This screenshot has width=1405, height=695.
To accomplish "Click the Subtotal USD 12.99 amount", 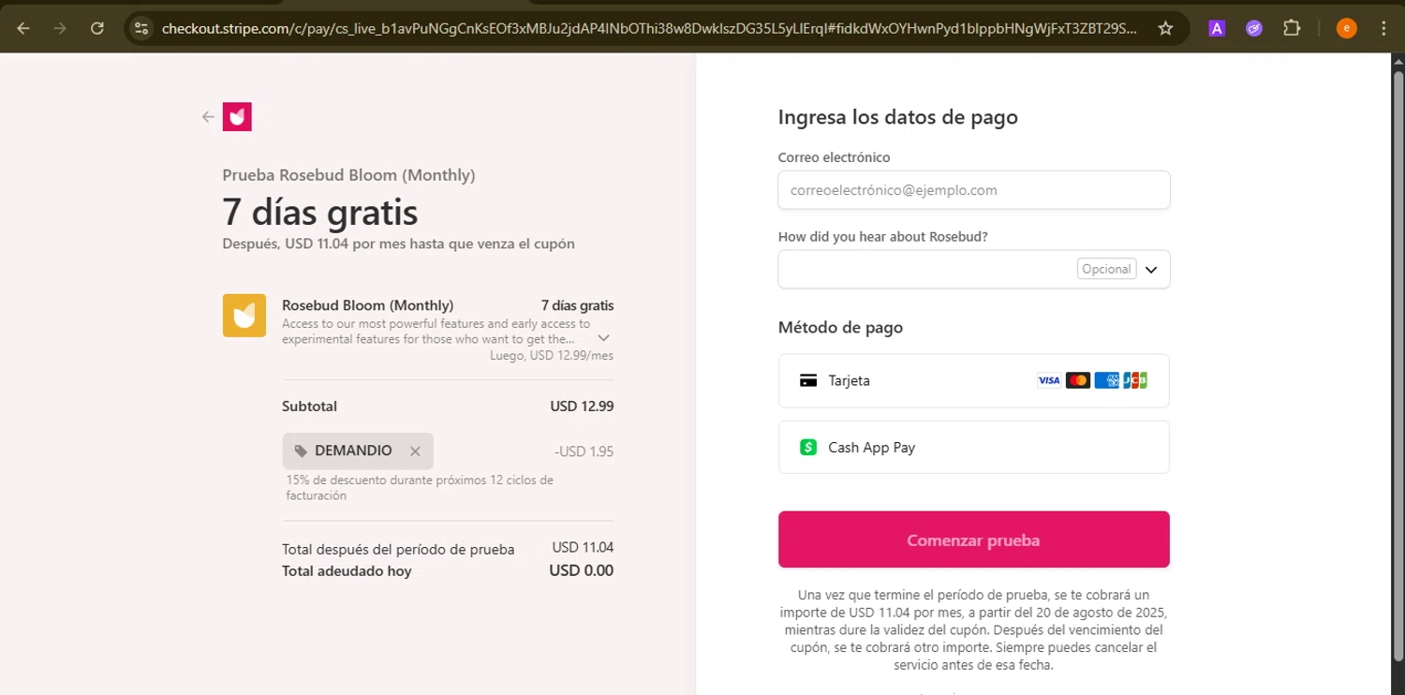I will click(582, 407).
